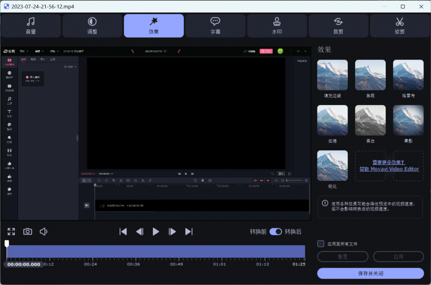Screen dimensions: 431x285
Task: Step back one frame
Action: click(x=139, y=232)
